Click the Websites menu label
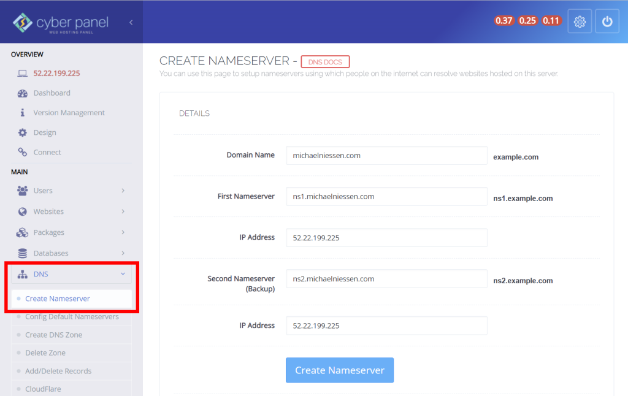Screen dimensions: 628x396 click(x=48, y=211)
